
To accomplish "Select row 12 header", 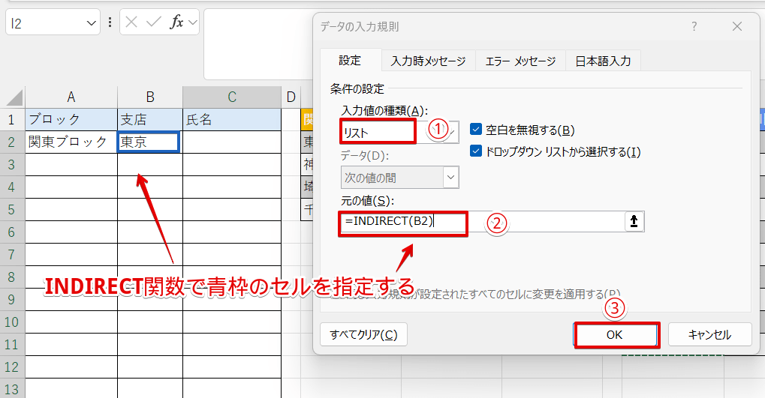I will click(12, 367).
